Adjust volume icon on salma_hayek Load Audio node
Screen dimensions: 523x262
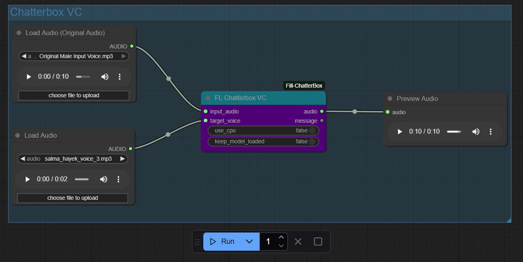coord(104,179)
